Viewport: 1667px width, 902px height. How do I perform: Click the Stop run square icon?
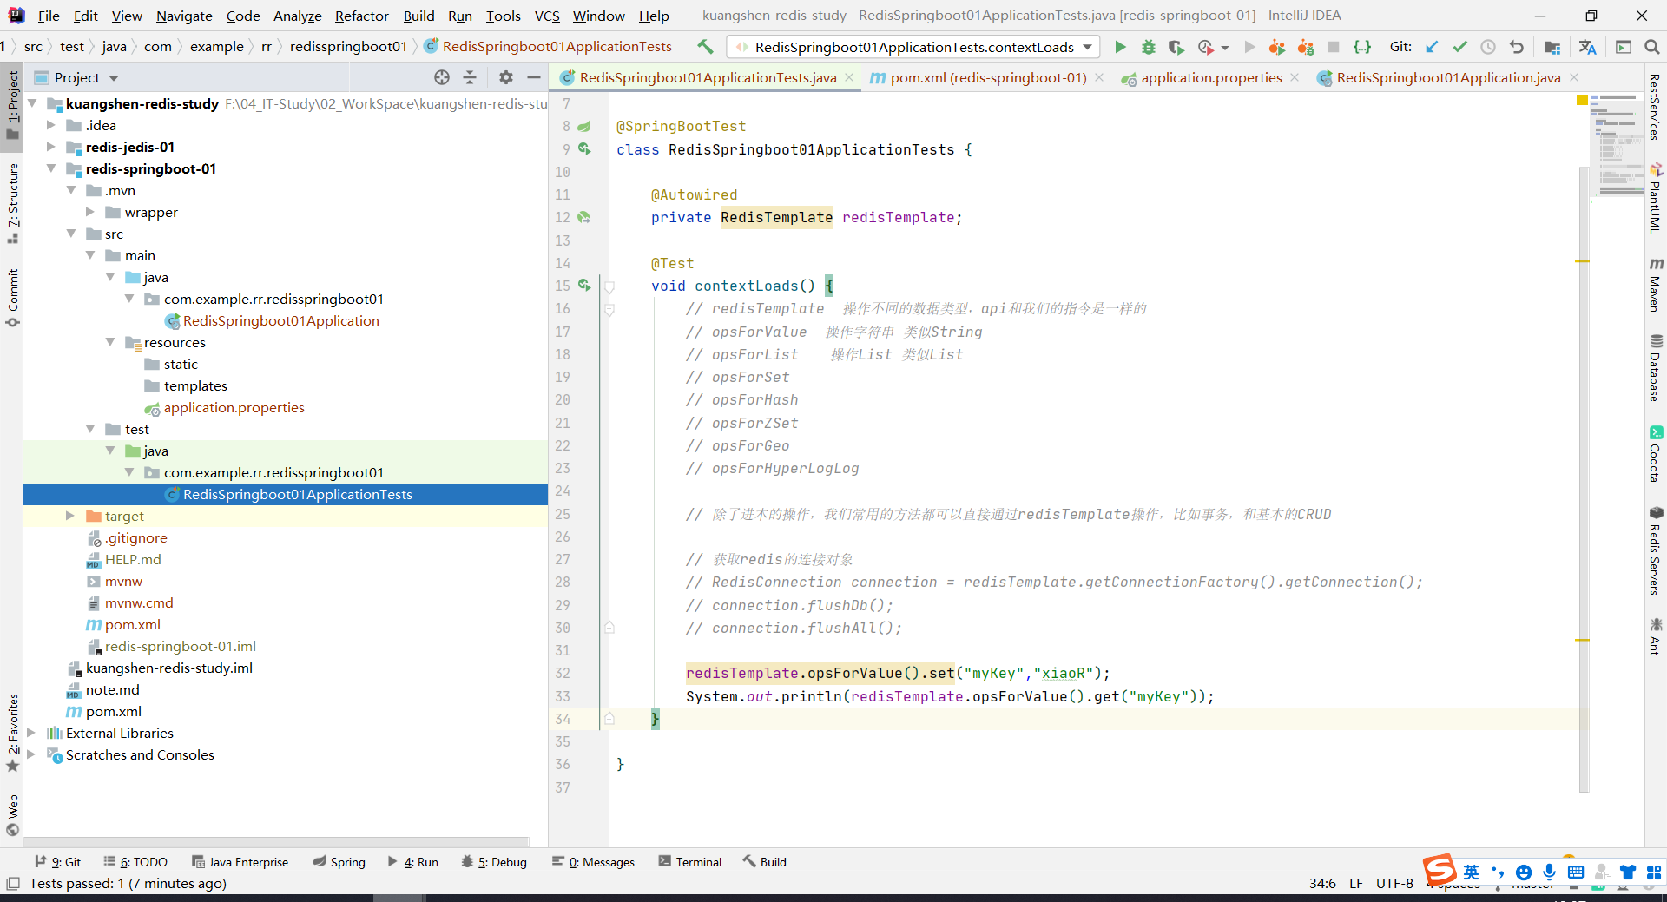(x=1334, y=47)
